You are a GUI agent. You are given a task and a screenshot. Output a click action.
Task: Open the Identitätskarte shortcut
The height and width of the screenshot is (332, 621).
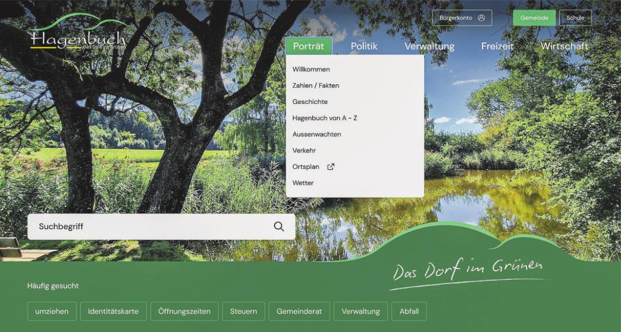pyautogui.click(x=113, y=311)
